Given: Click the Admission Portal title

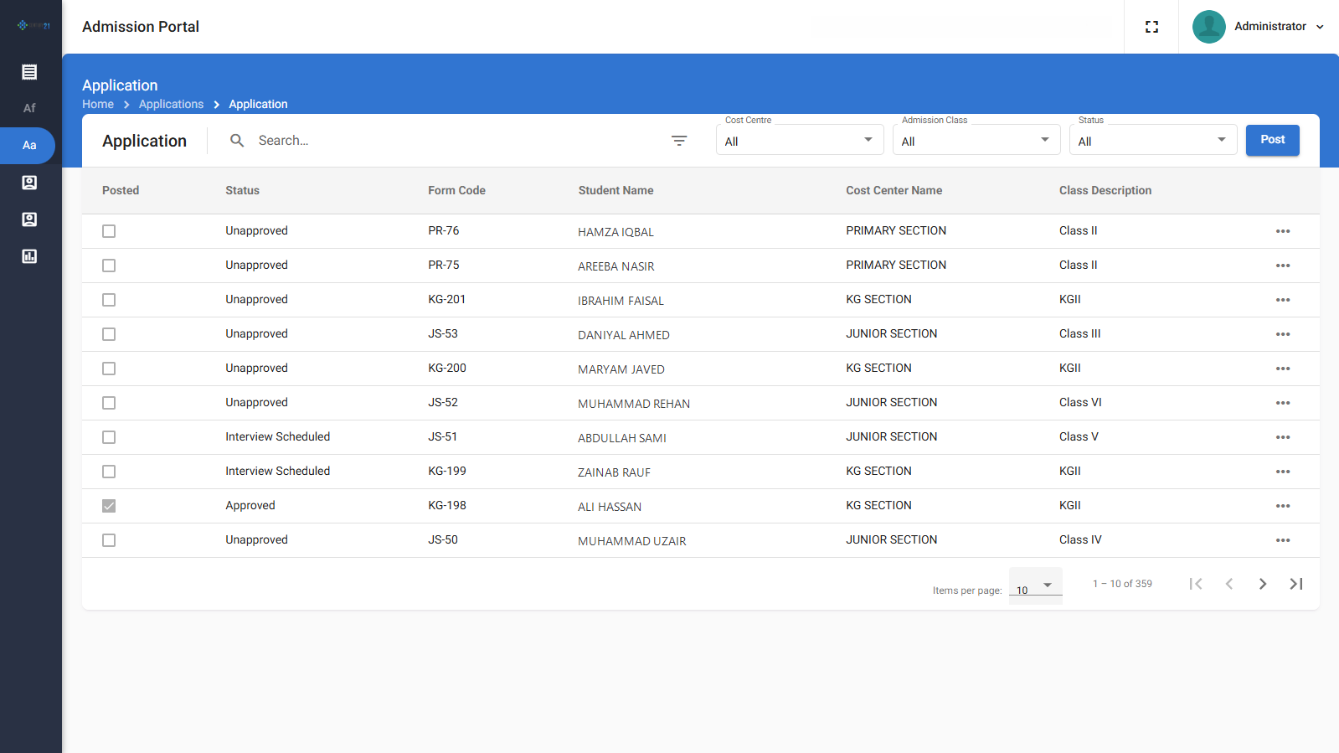Looking at the screenshot, I should (141, 27).
